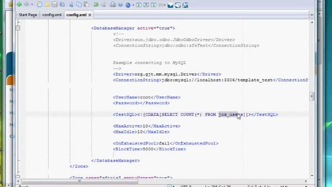The height and width of the screenshot is (187, 332).
Task: Toggle the right pane with the third pane icon
Action: click(154, 5)
